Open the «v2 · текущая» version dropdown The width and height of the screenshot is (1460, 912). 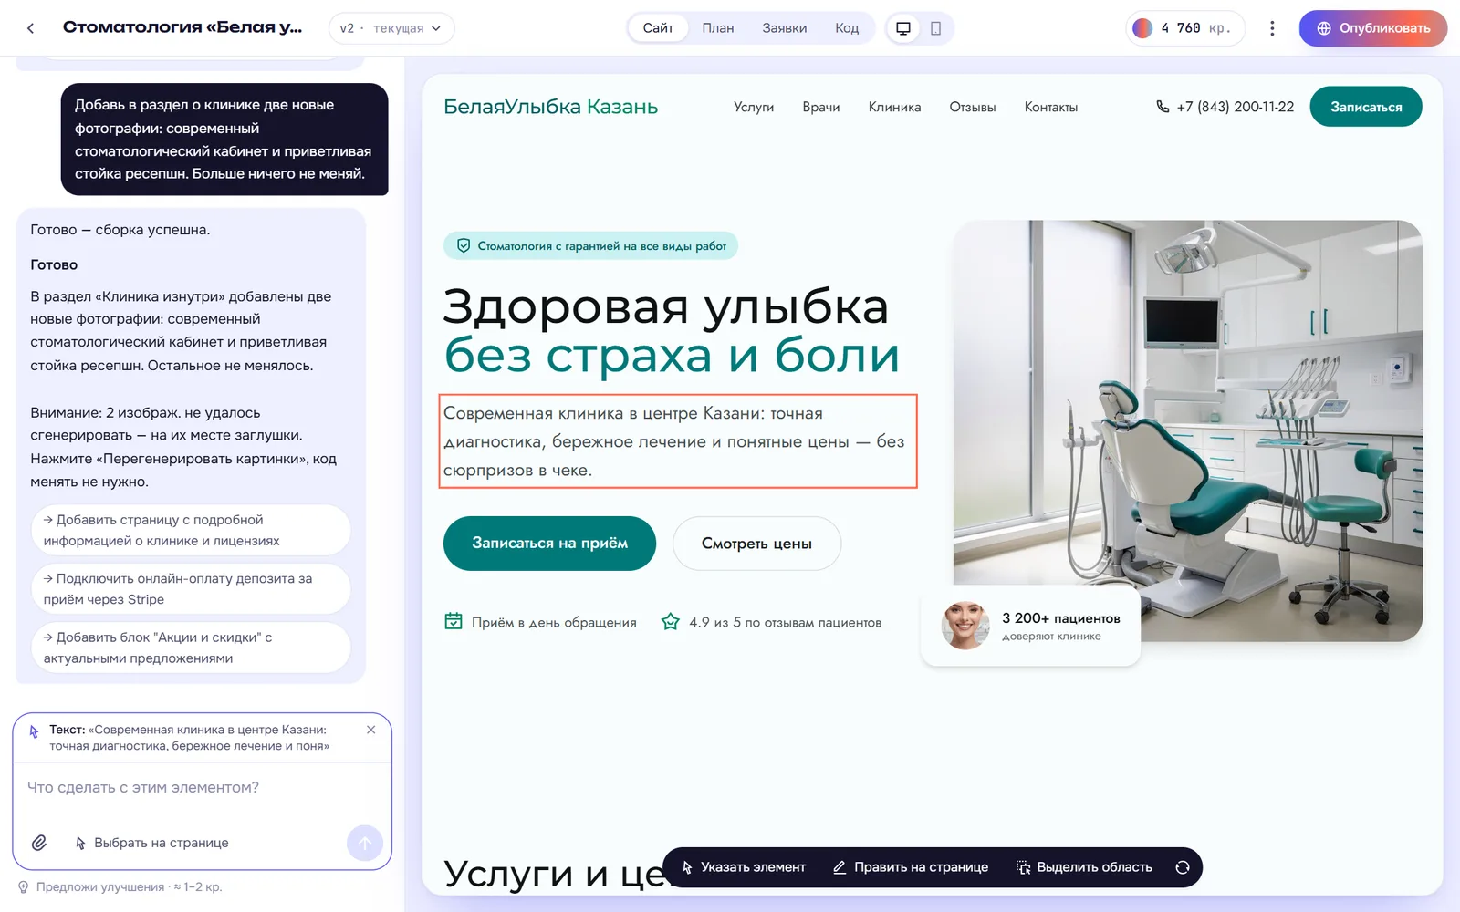coord(391,28)
